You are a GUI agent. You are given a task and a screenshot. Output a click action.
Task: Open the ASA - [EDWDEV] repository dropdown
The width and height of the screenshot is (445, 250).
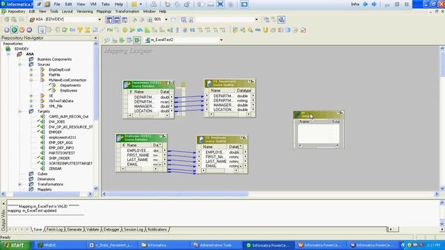99,19
